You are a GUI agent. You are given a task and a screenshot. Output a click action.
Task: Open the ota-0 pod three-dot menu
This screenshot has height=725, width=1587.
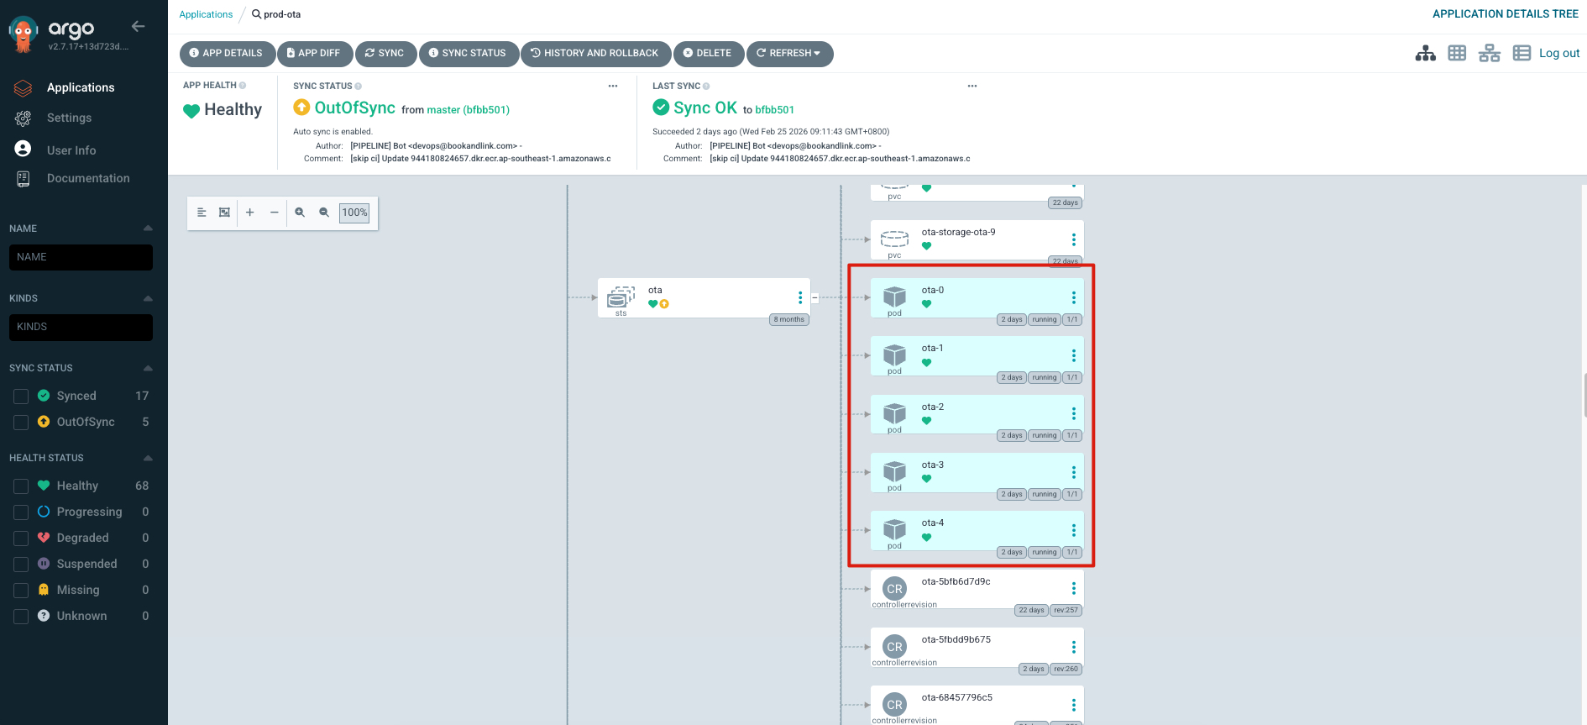(x=1073, y=297)
